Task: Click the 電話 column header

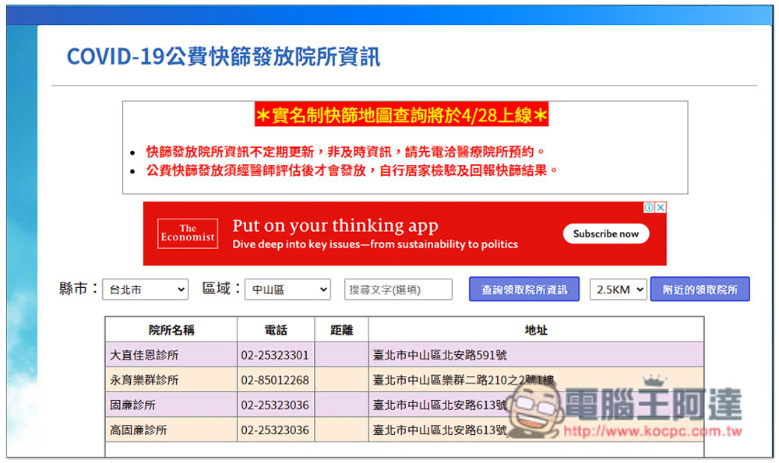Action: click(276, 330)
